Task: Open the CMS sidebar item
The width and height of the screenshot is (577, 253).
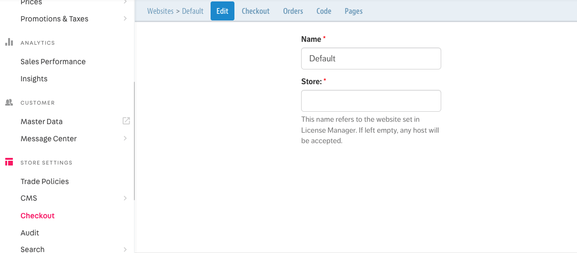Action: (x=29, y=198)
